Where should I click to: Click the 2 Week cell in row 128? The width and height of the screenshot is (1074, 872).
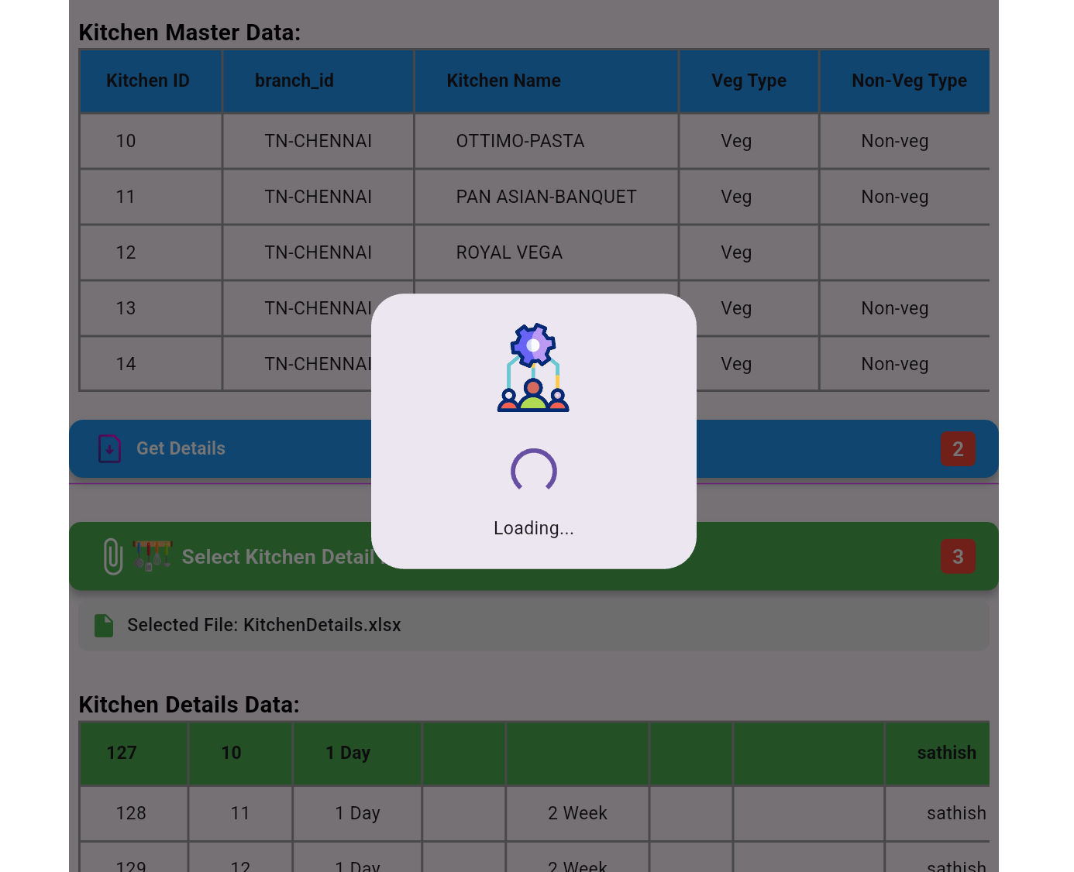[x=577, y=813]
